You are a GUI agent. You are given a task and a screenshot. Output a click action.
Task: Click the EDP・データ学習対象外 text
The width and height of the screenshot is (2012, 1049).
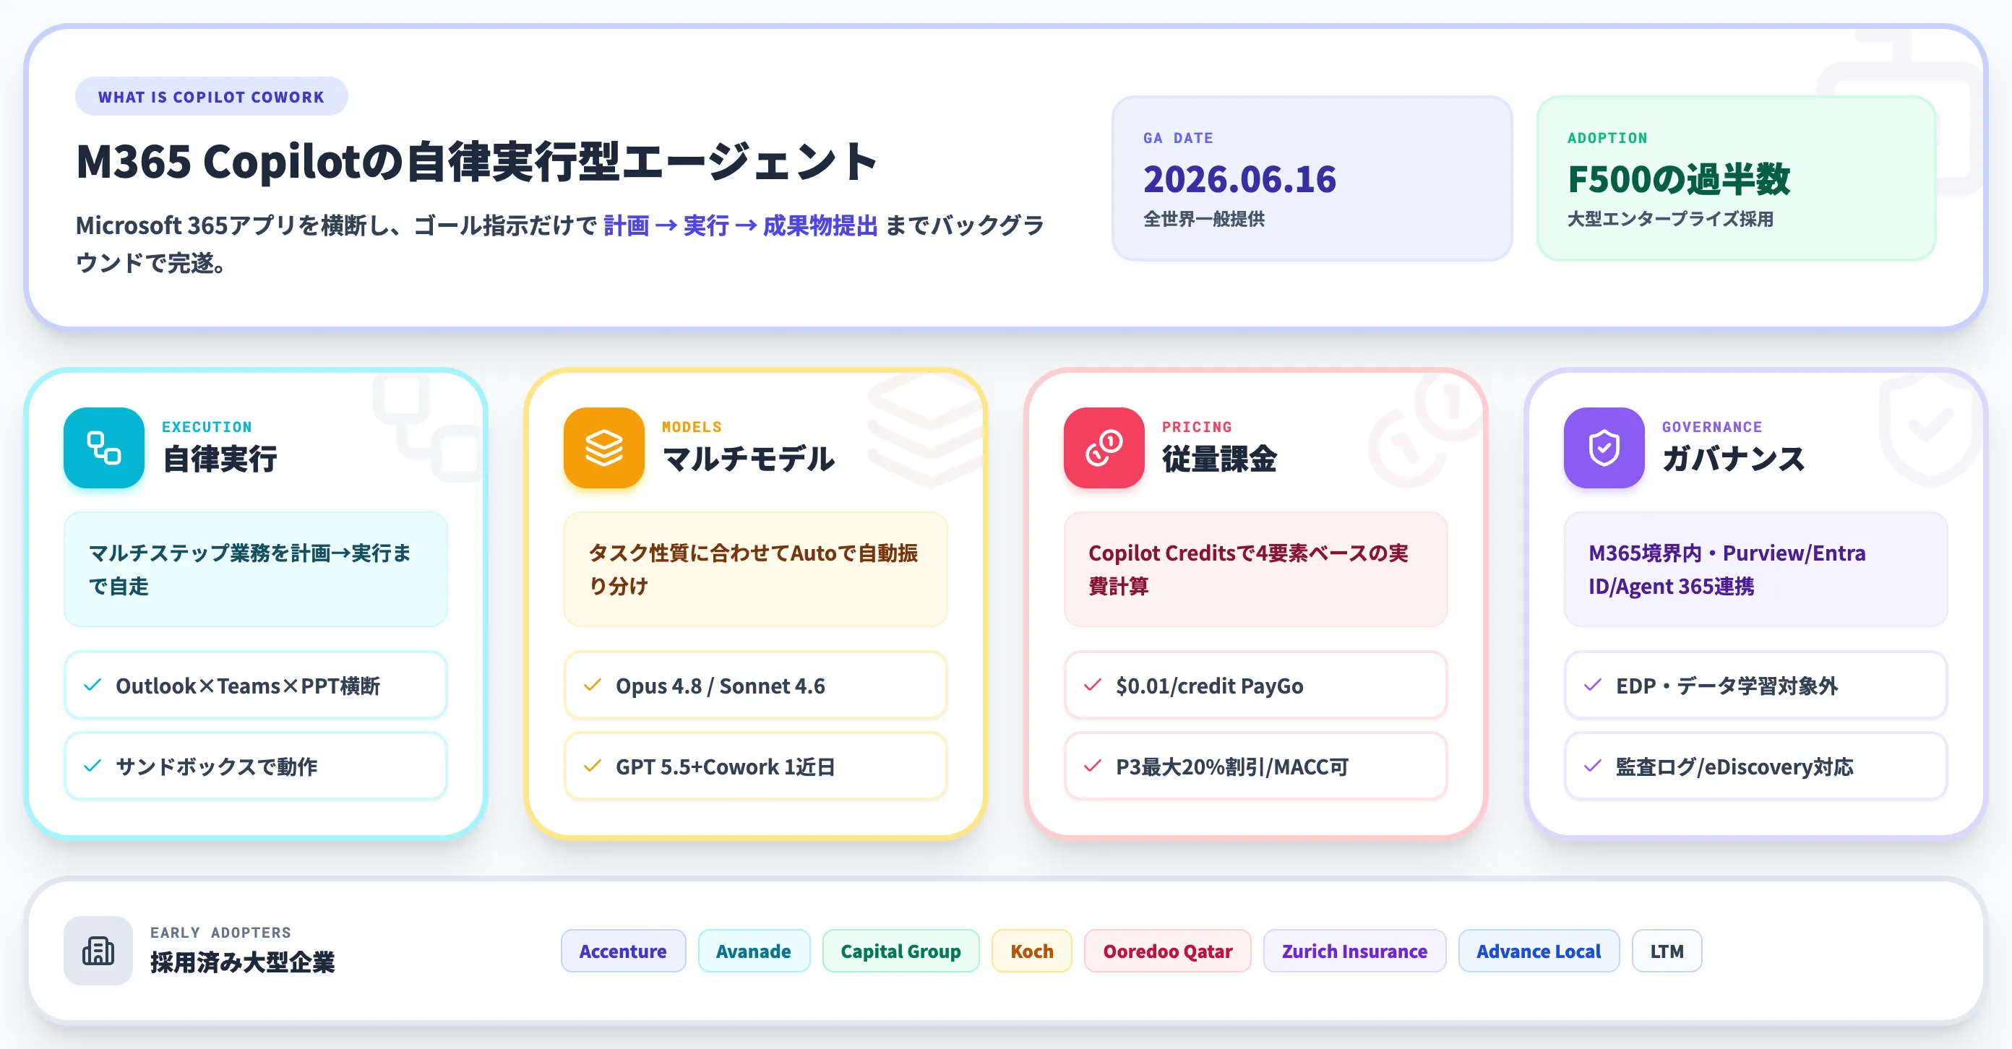click(x=1726, y=686)
